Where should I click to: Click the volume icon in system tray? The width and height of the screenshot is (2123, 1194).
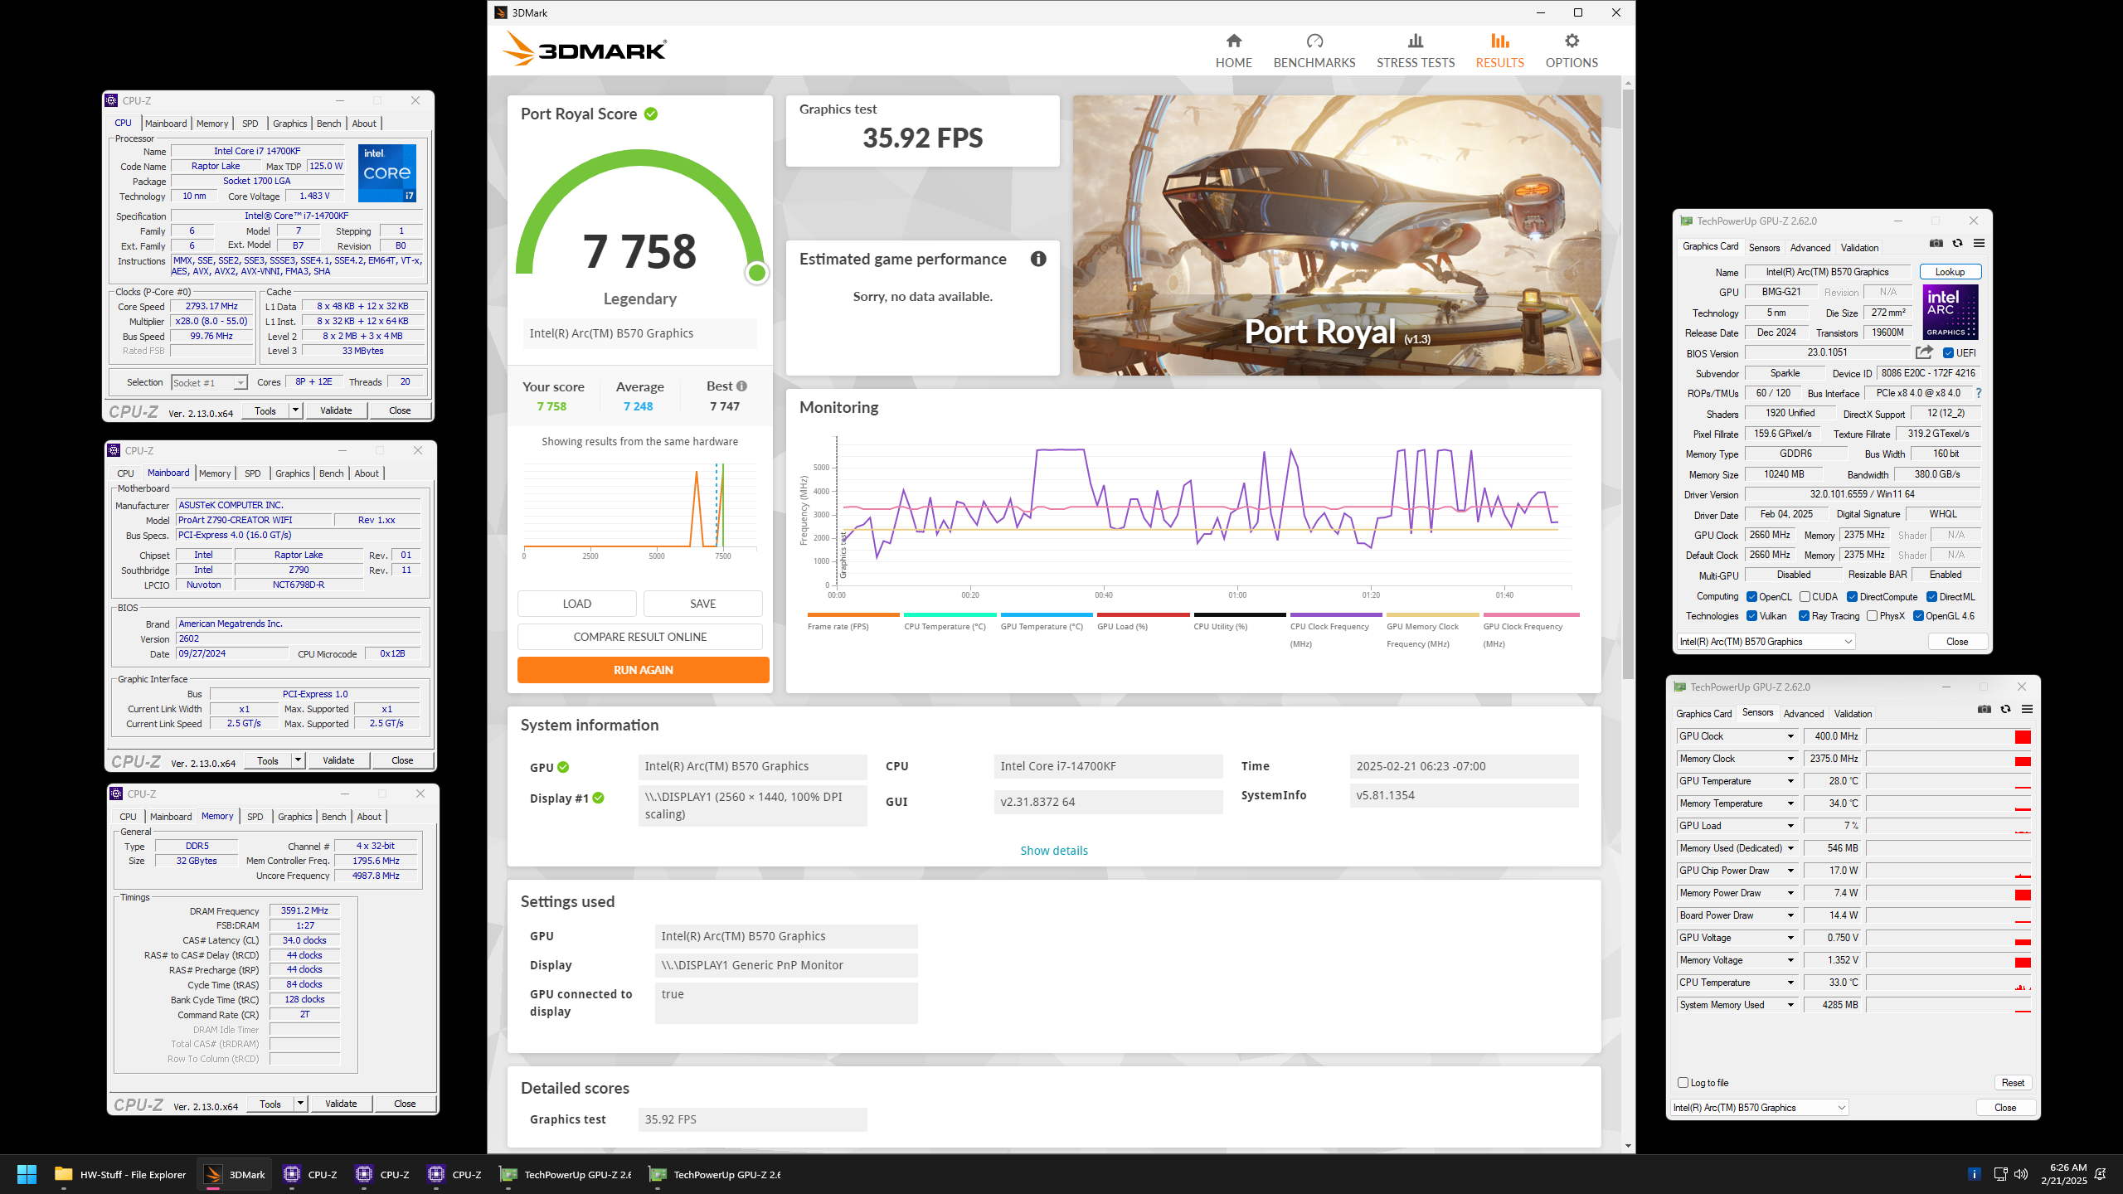(2021, 1174)
